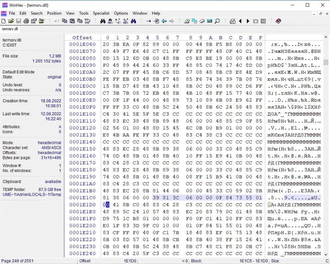Open the Options menu
Image resolution: width=330 pixels, height=264 pixels.
(x=121, y=13)
